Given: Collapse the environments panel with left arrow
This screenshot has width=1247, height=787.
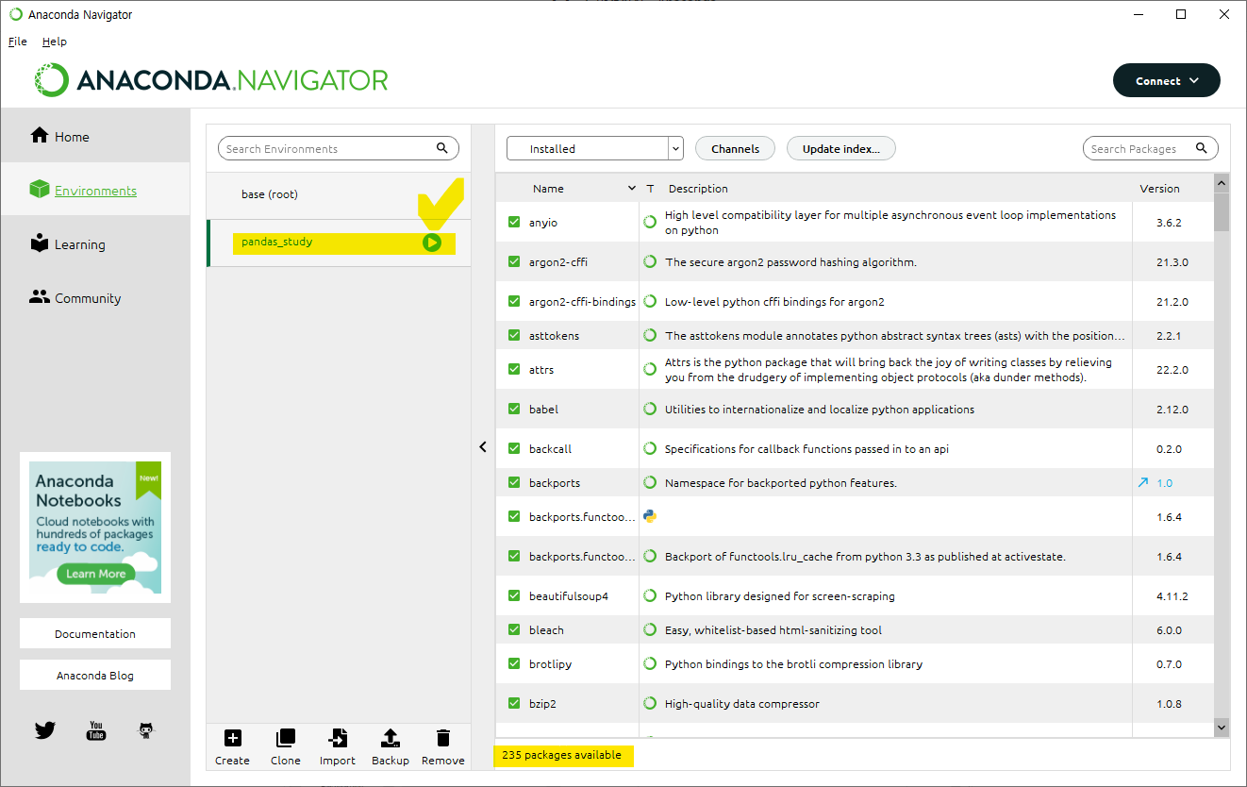Looking at the screenshot, I should tap(483, 446).
